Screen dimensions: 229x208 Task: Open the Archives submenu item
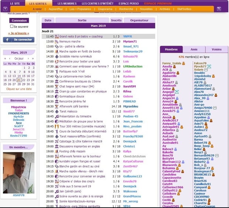click(165, 9)
